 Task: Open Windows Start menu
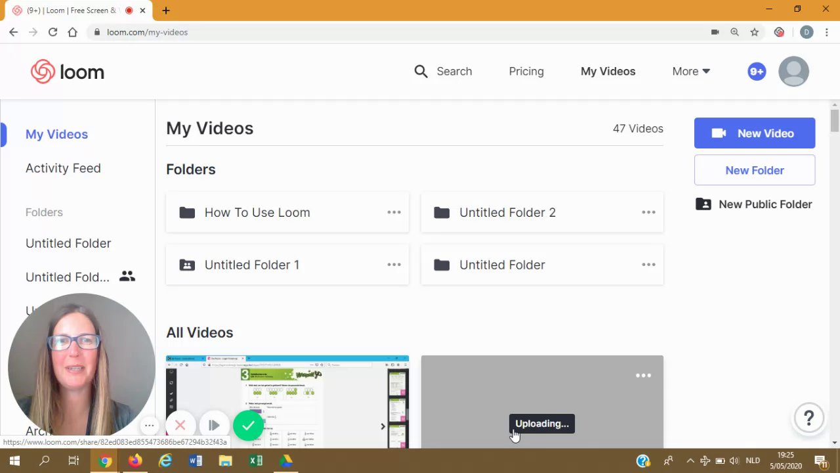(x=14, y=461)
